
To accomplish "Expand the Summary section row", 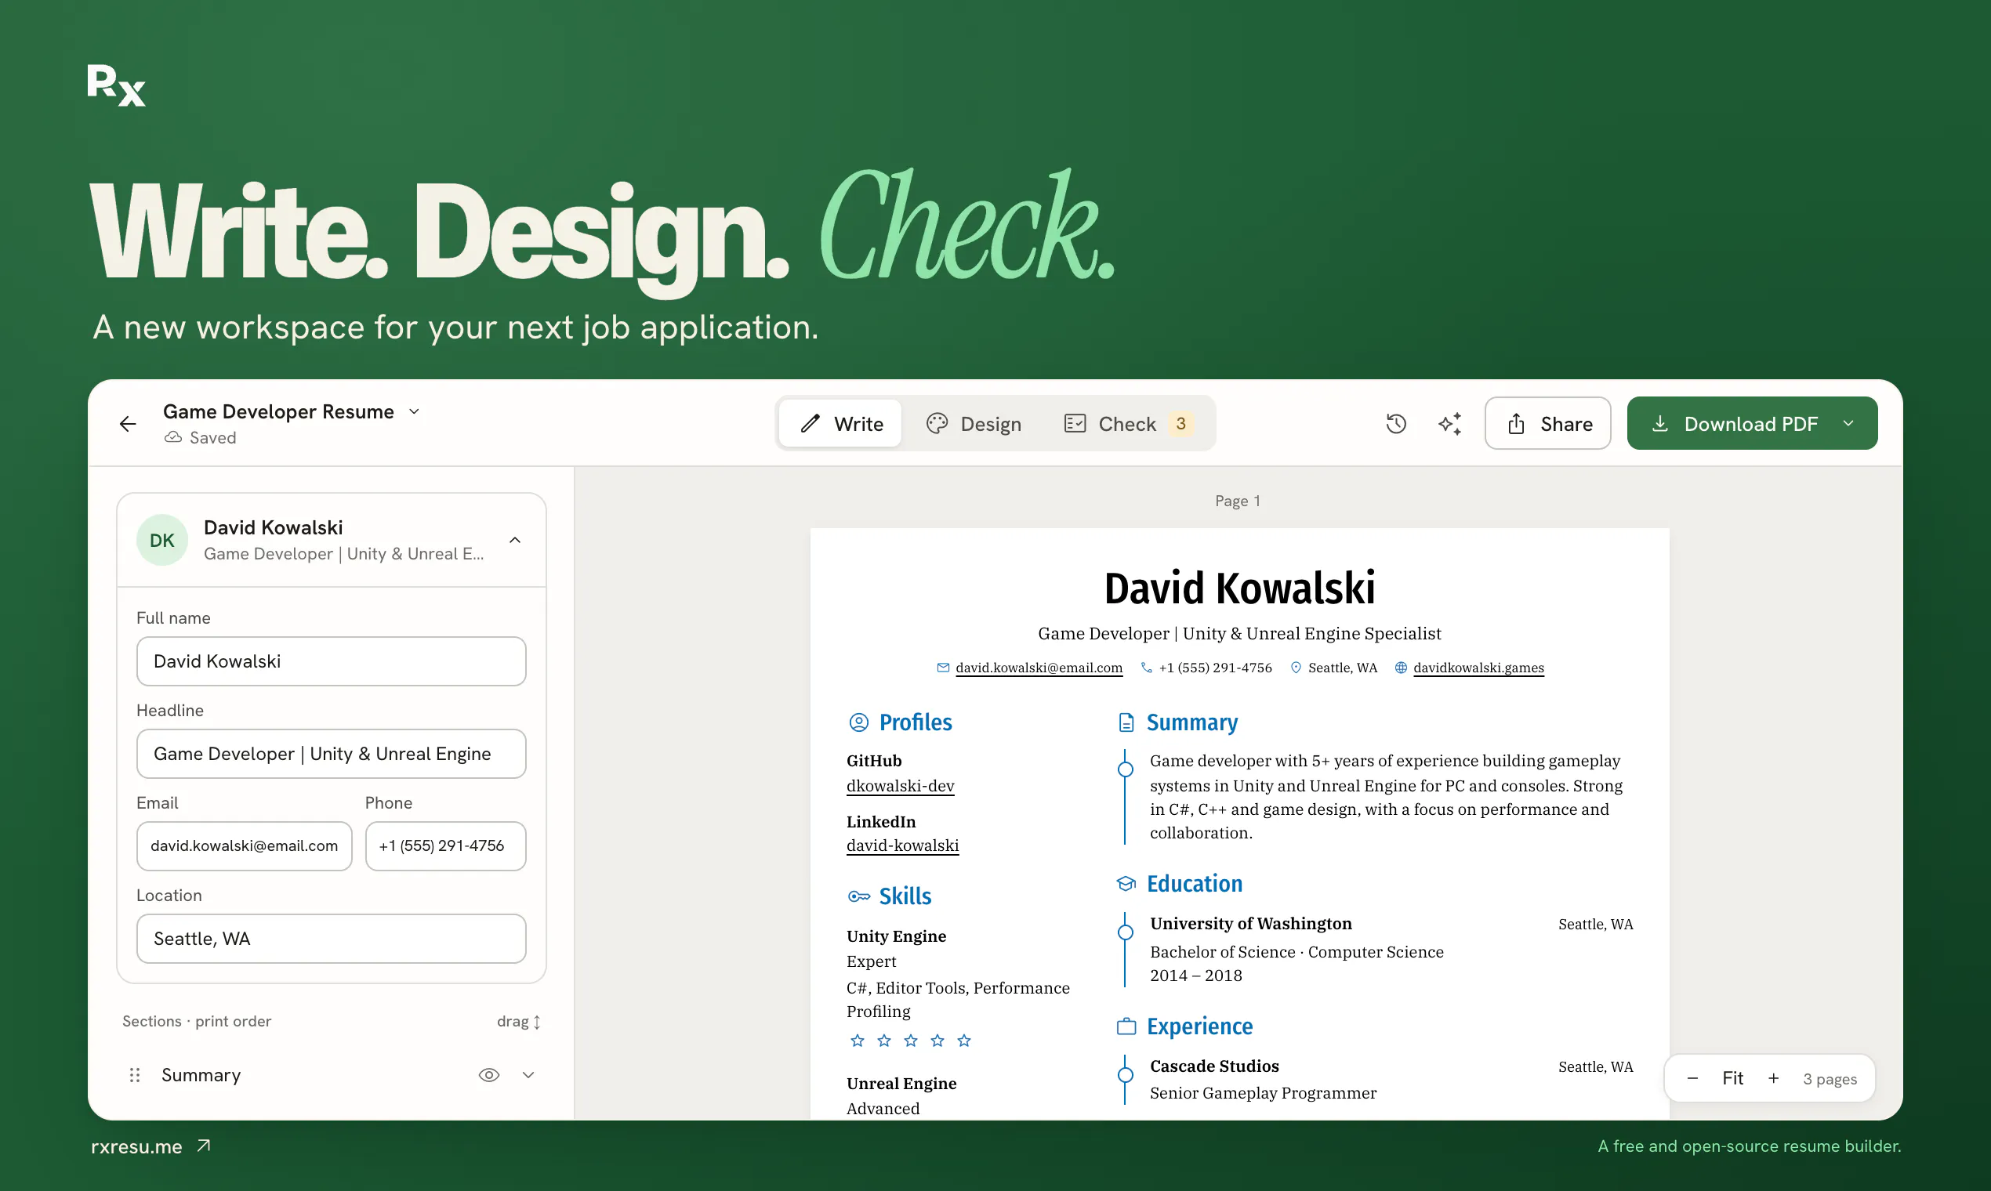I will tap(528, 1074).
